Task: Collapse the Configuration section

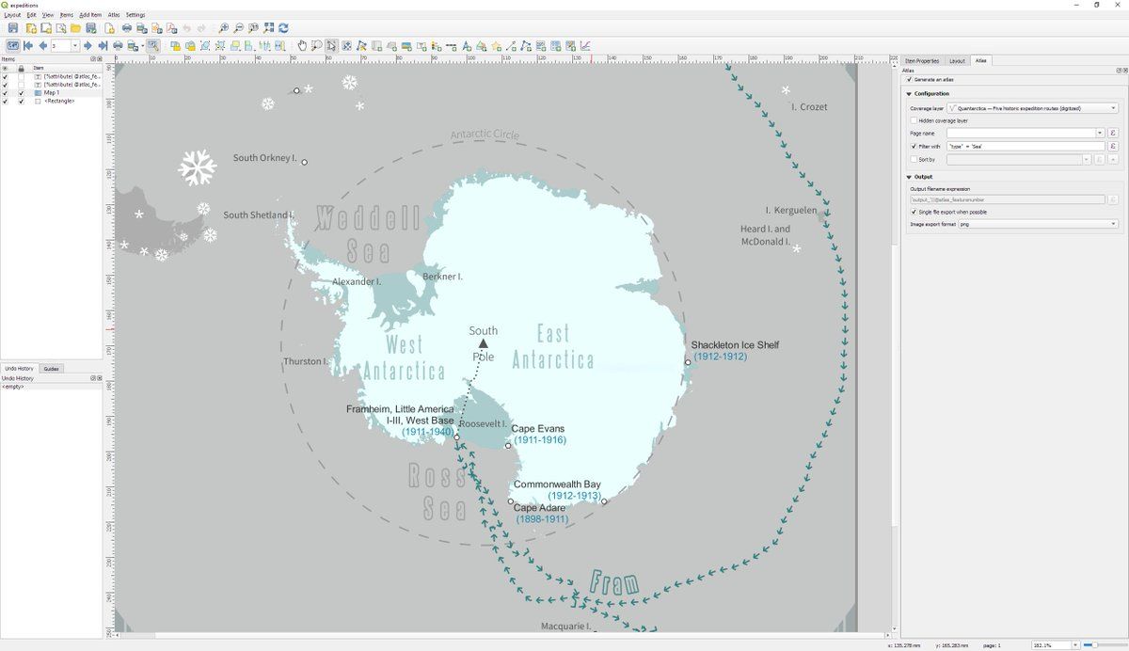Action: point(910,94)
